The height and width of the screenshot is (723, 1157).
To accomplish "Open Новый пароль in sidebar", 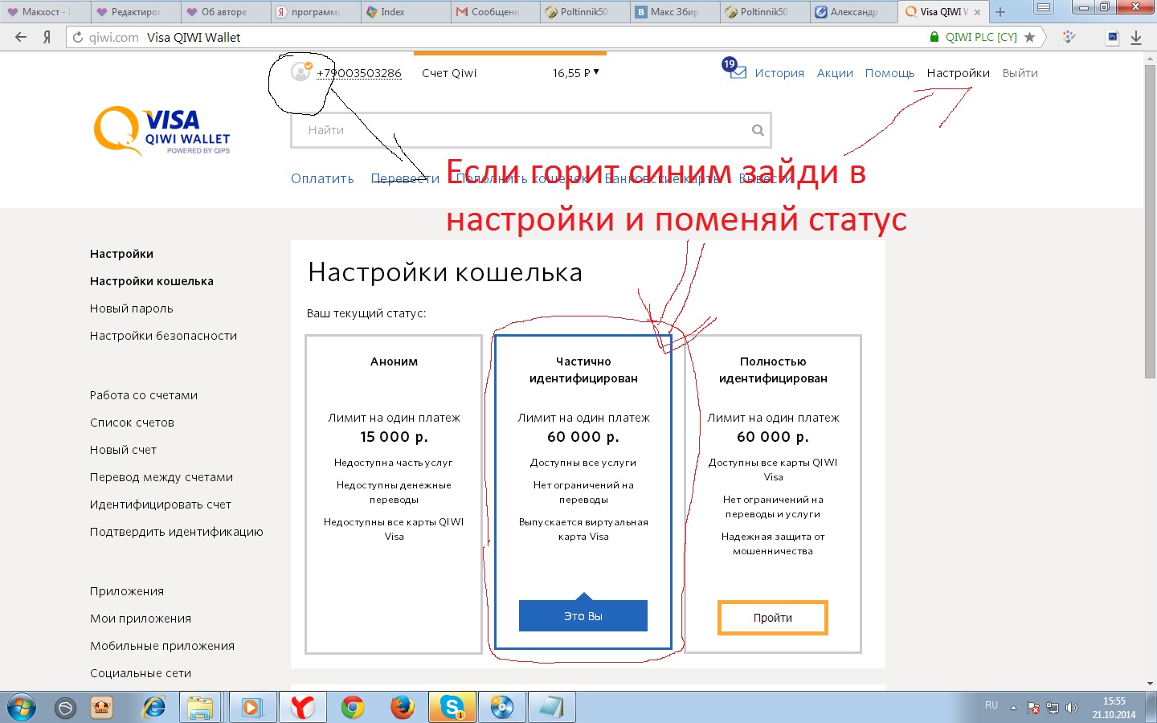I will [x=132, y=308].
